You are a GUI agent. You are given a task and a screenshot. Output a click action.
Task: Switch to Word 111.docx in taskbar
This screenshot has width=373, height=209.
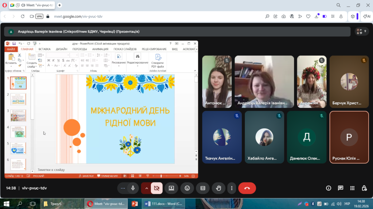click(164, 204)
